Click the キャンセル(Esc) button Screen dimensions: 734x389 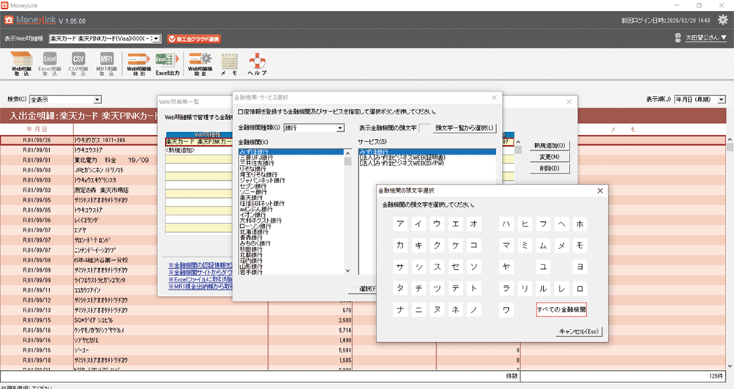(x=579, y=331)
